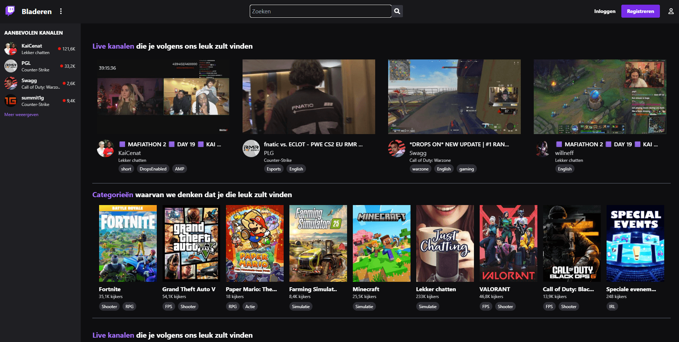The image size is (679, 342).
Task: Click Meer weergeven link
Action: click(x=21, y=115)
